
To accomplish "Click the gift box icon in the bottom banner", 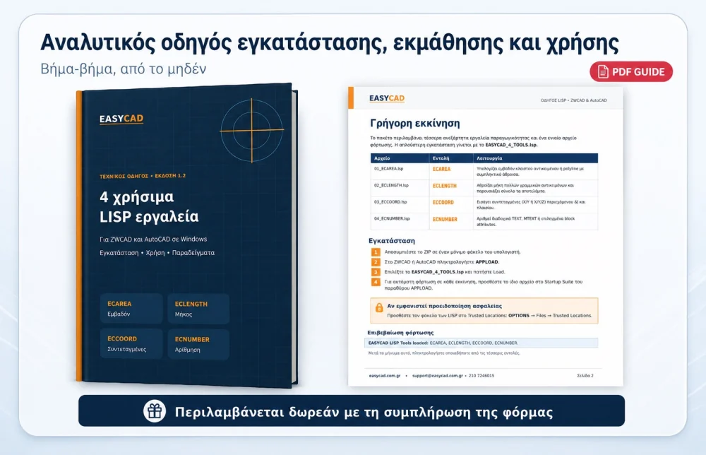I will 155,411.
